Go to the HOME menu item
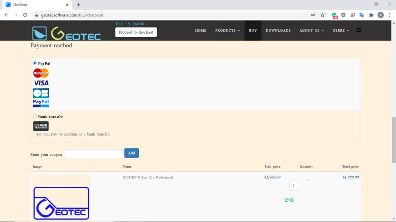The image size is (396, 222). 201,31
